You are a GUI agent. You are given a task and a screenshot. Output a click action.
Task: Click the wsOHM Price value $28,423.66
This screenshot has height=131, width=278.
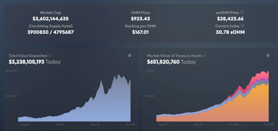(x=230, y=19)
